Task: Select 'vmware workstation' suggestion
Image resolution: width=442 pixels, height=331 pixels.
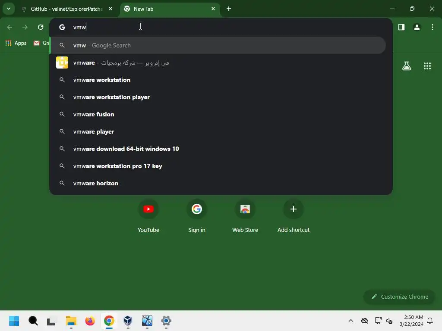Action: coord(221,80)
